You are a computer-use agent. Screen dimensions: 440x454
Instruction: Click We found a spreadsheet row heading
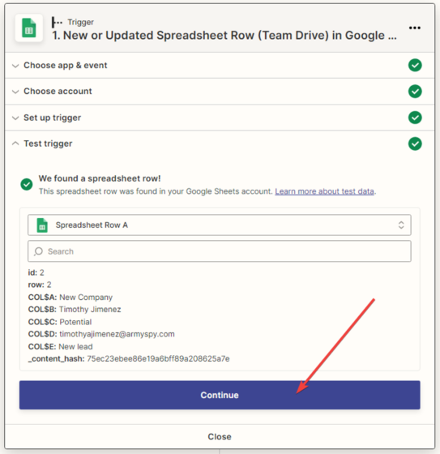(100, 178)
